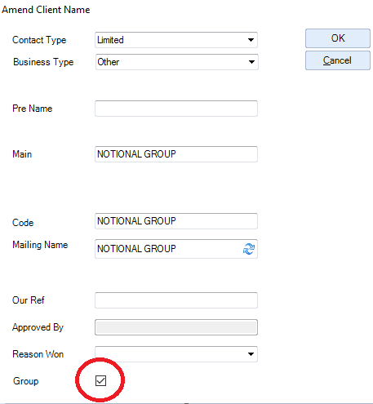The width and height of the screenshot is (373, 404).
Task: Open the Business Type dropdown
Action: [177, 62]
